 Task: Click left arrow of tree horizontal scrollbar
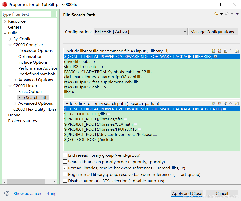point(4,182)
